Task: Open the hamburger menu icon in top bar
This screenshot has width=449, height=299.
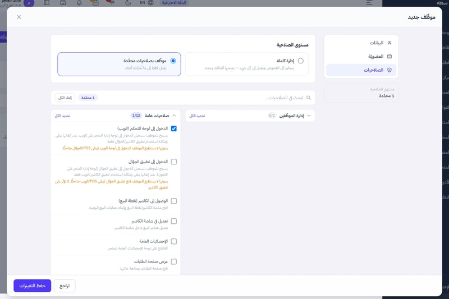Action: 369,3
